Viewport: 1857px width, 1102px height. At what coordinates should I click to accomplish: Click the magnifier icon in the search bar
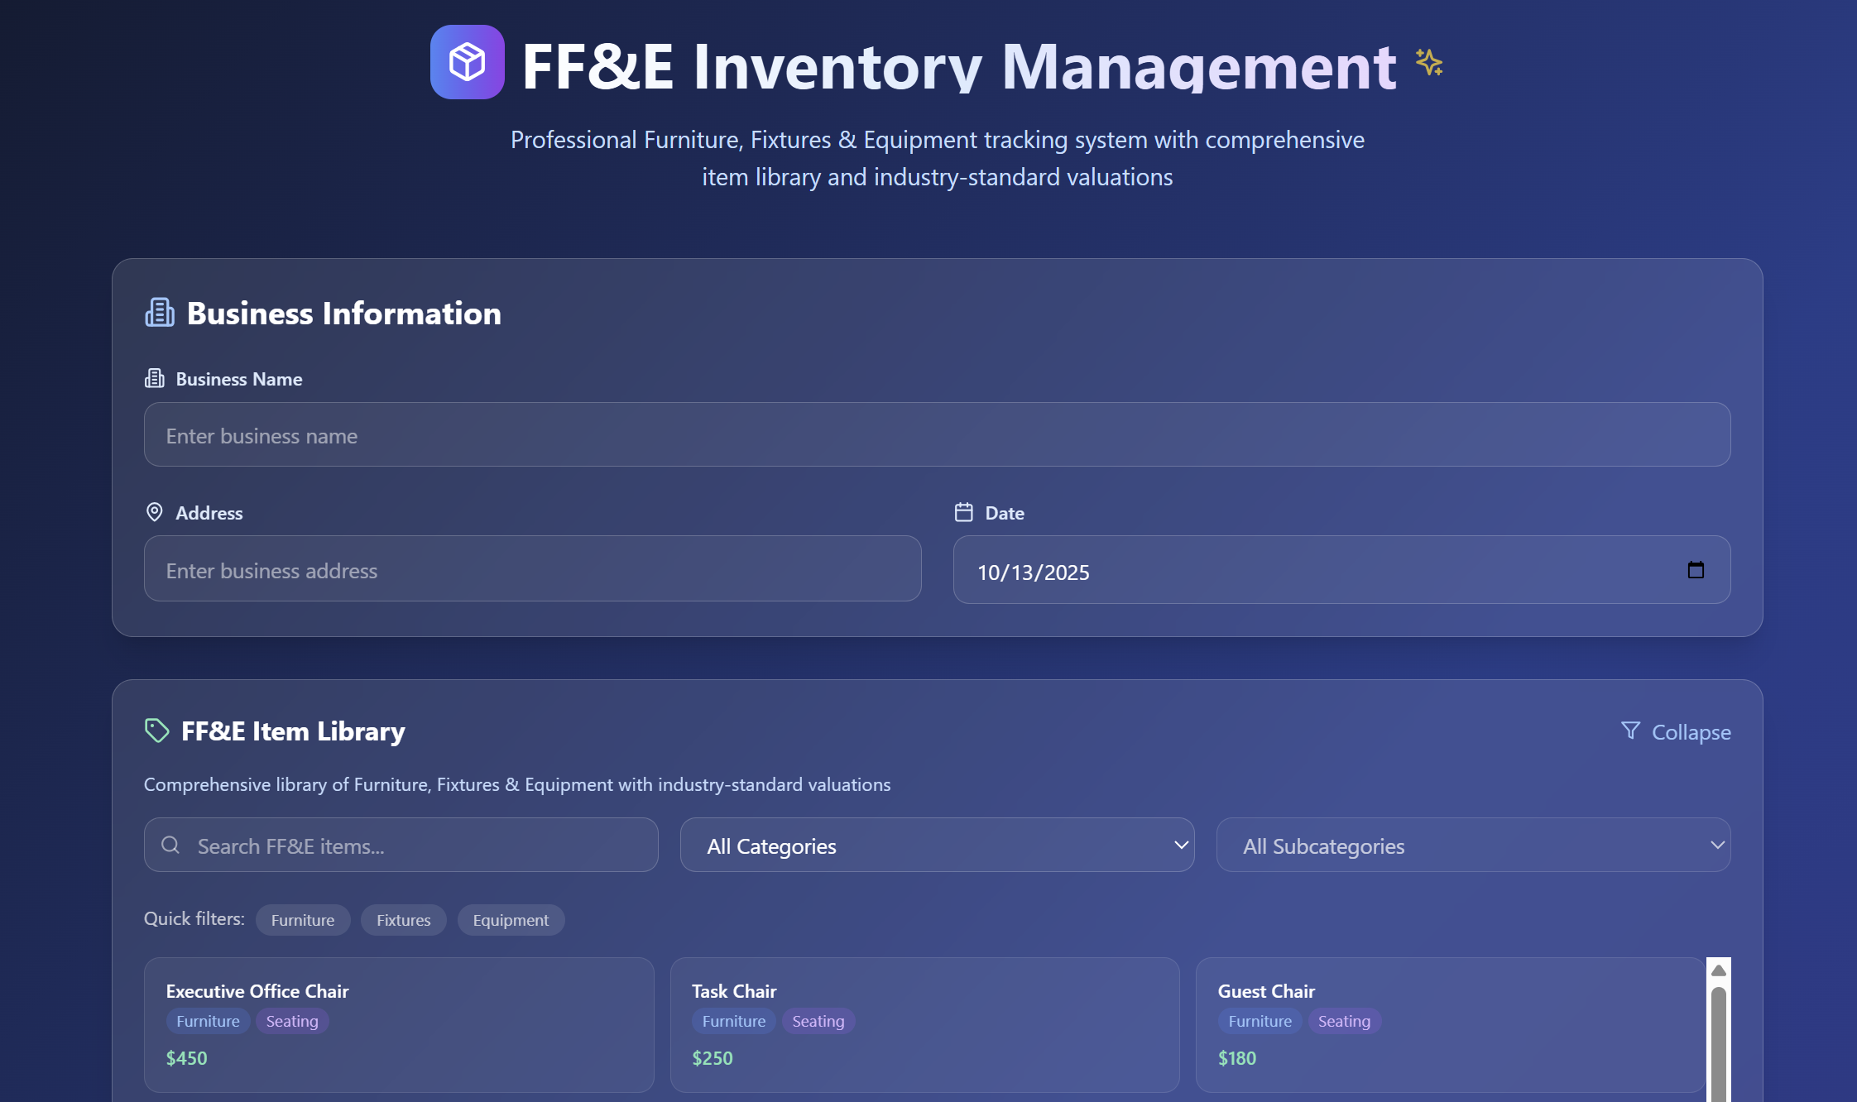pos(170,845)
